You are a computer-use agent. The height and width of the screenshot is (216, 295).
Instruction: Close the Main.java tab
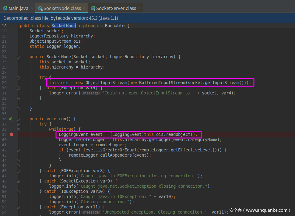pos(32,8)
